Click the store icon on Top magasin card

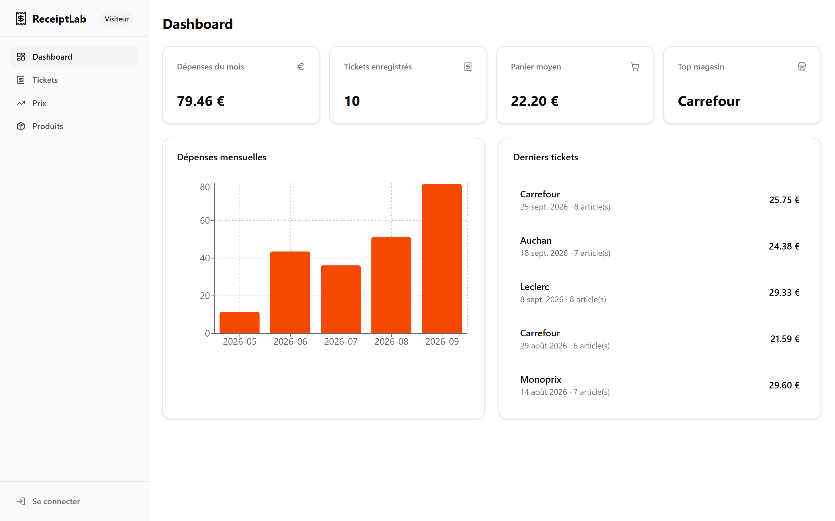[x=802, y=67]
